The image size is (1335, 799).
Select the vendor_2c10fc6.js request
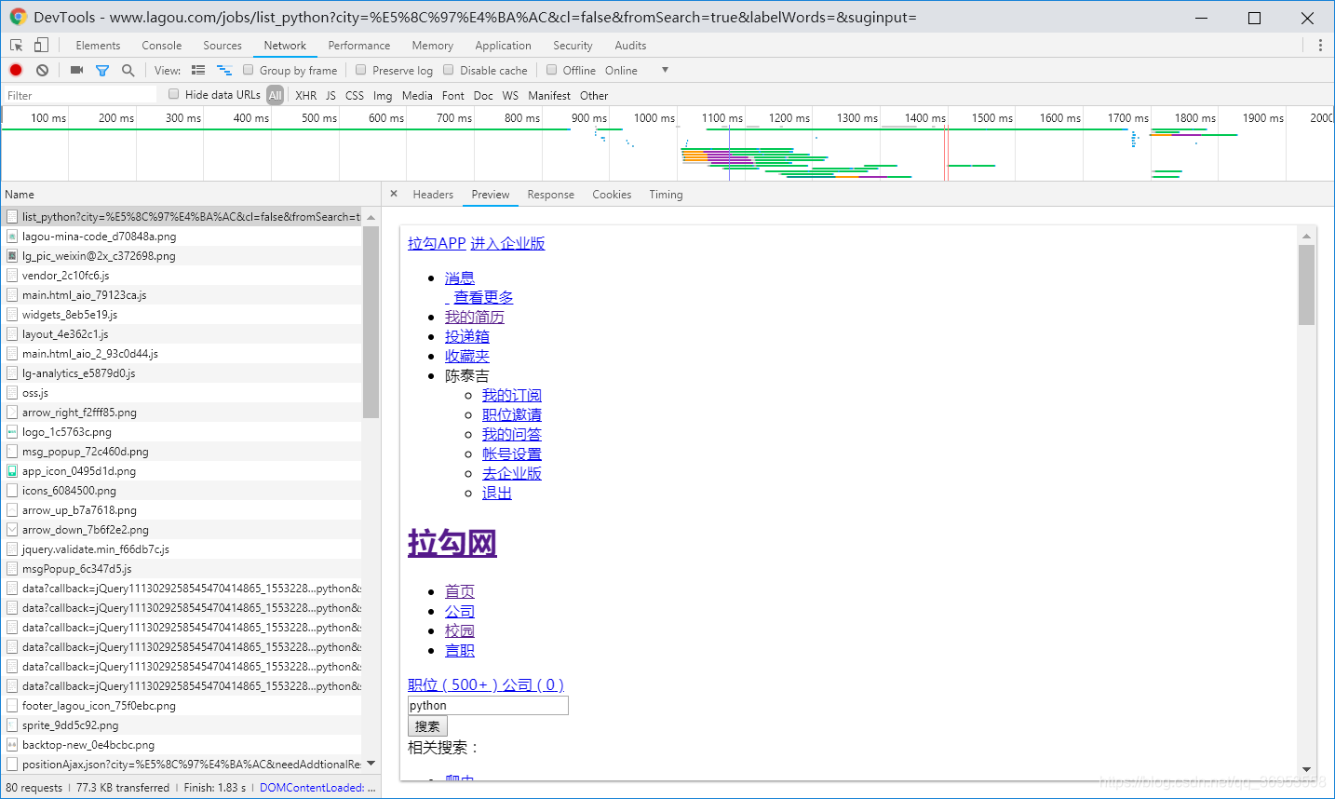point(182,275)
